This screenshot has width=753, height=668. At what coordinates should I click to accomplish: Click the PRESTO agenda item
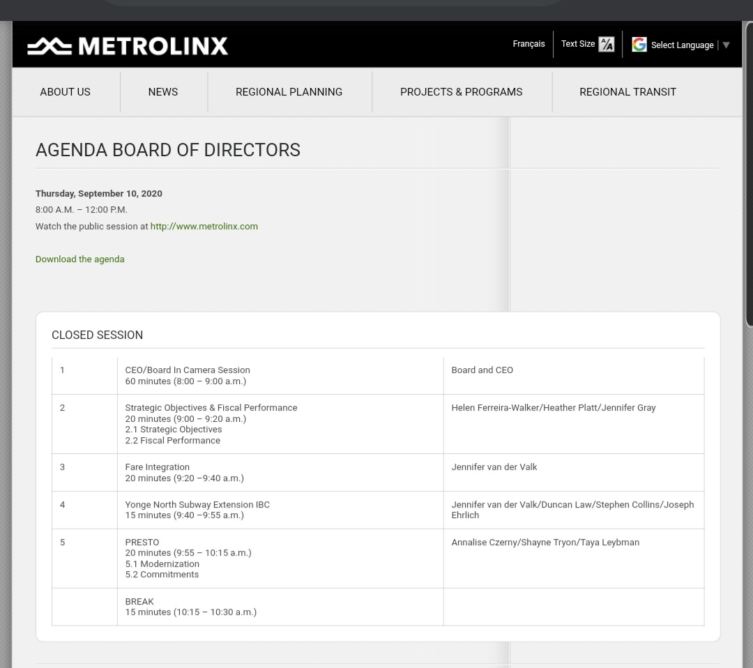tap(142, 542)
